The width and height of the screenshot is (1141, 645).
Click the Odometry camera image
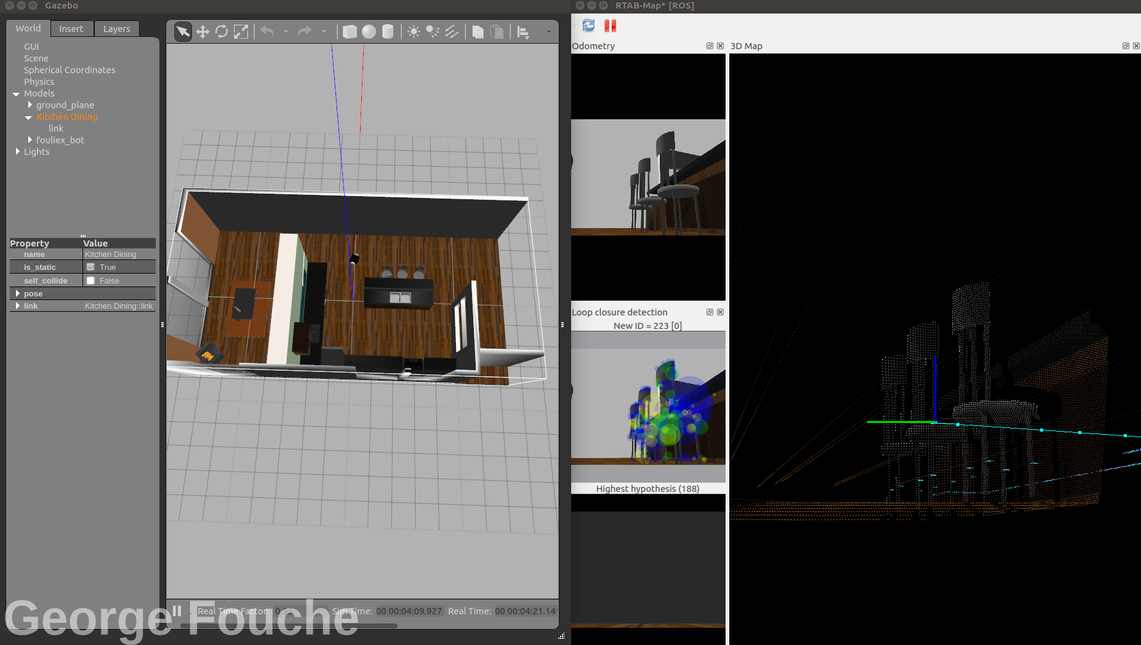648,178
